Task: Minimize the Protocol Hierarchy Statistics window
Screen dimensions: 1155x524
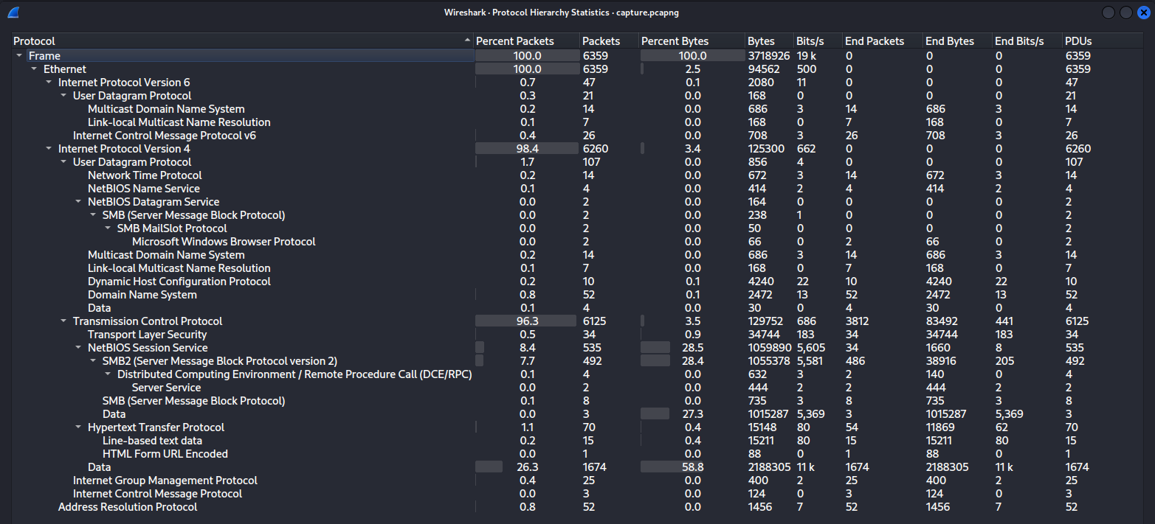Action: [x=1109, y=13]
